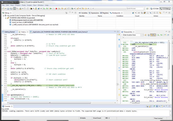Click Remove Selected Breakpoint X icon
Screen dimensions: 173x121
(x=139, y=13)
